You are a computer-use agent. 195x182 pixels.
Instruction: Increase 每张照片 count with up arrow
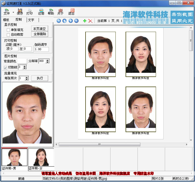[x=27, y=77]
